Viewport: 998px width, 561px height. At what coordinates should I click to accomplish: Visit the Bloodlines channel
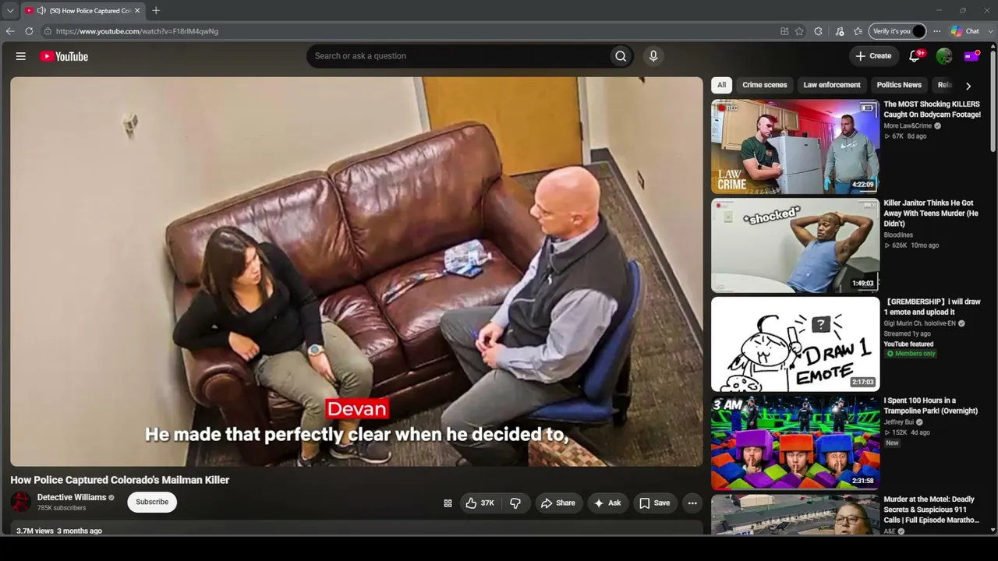898,235
